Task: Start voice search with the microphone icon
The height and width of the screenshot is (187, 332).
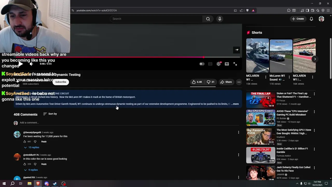Action: pos(220,19)
